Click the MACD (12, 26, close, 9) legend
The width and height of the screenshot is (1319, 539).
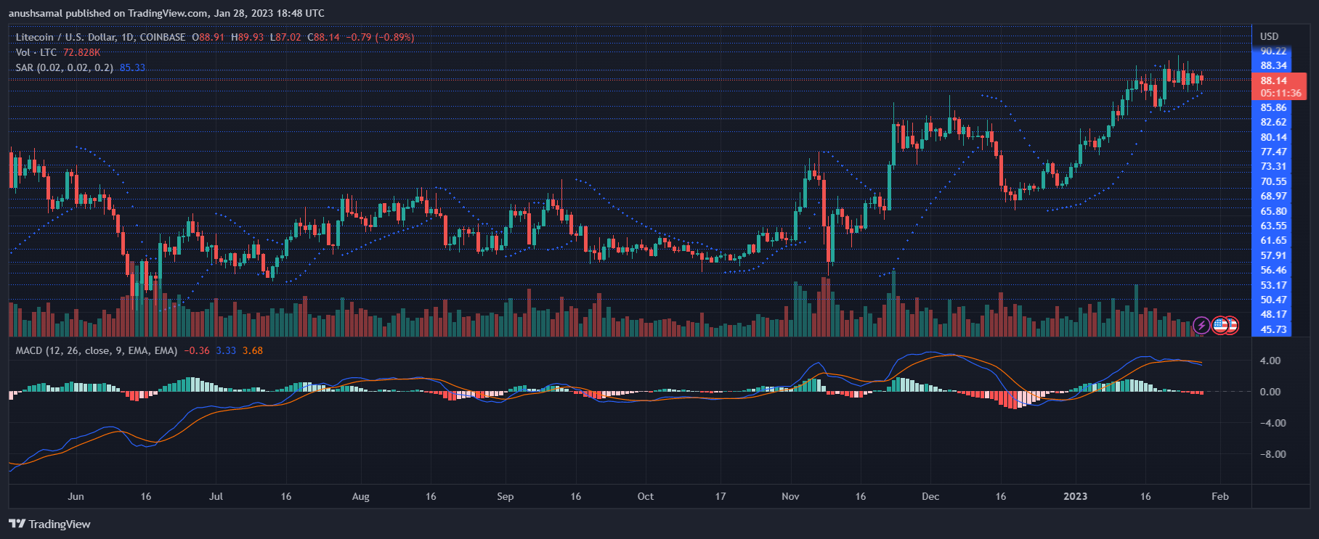(x=97, y=350)
